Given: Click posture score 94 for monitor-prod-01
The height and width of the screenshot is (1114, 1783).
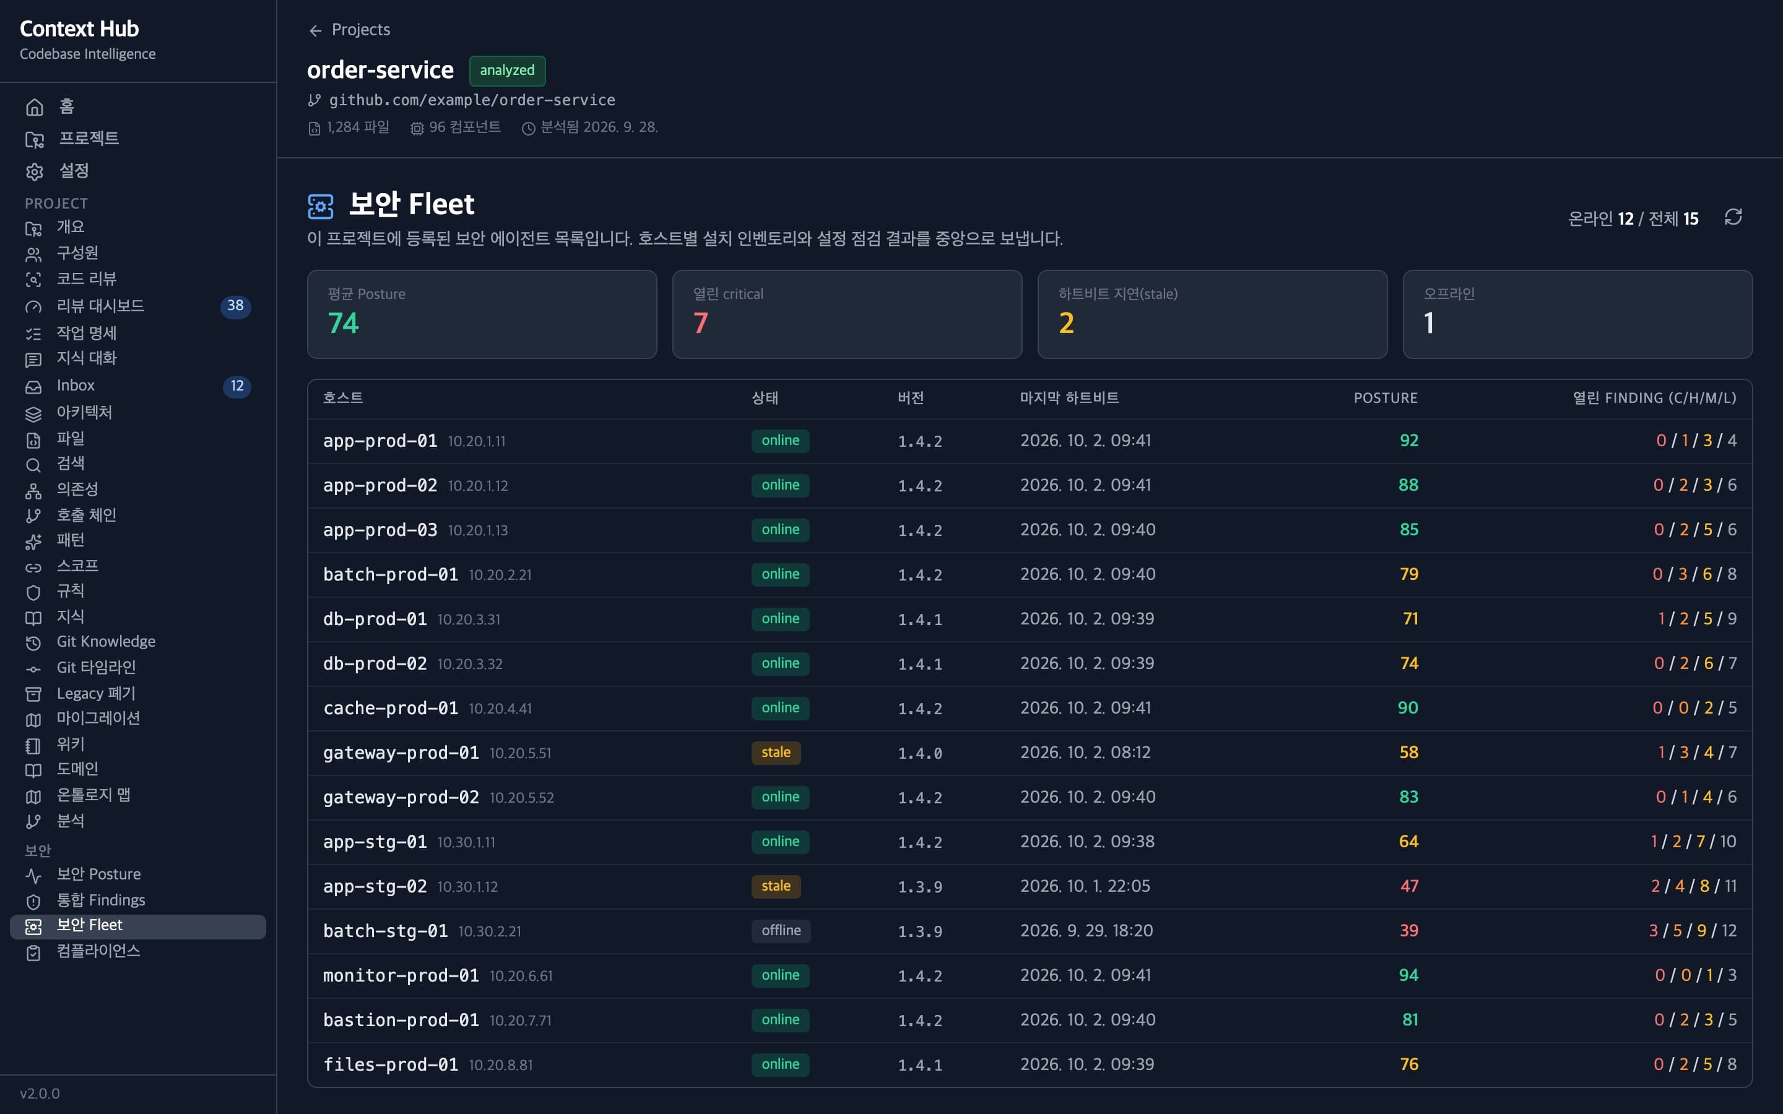Looking at the screenshot, I should (1408, 975).
